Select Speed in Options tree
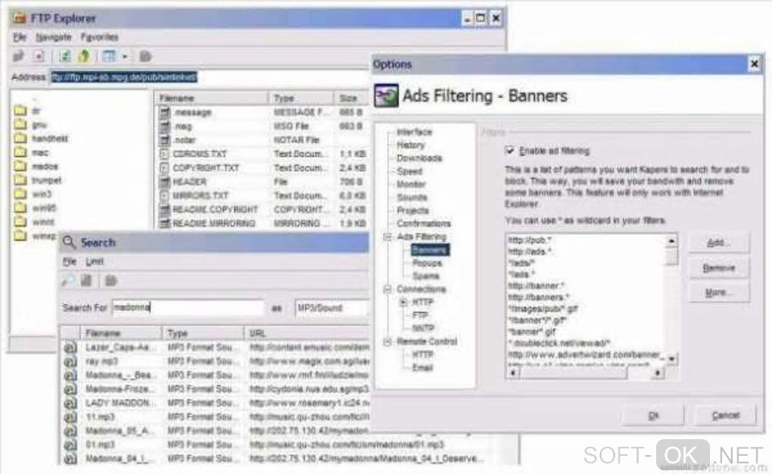 [x=409, y=171]
